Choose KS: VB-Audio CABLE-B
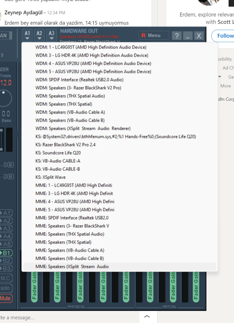Image resolution: width=234 pixels, height=323 pixels. [x=120, y=169]
